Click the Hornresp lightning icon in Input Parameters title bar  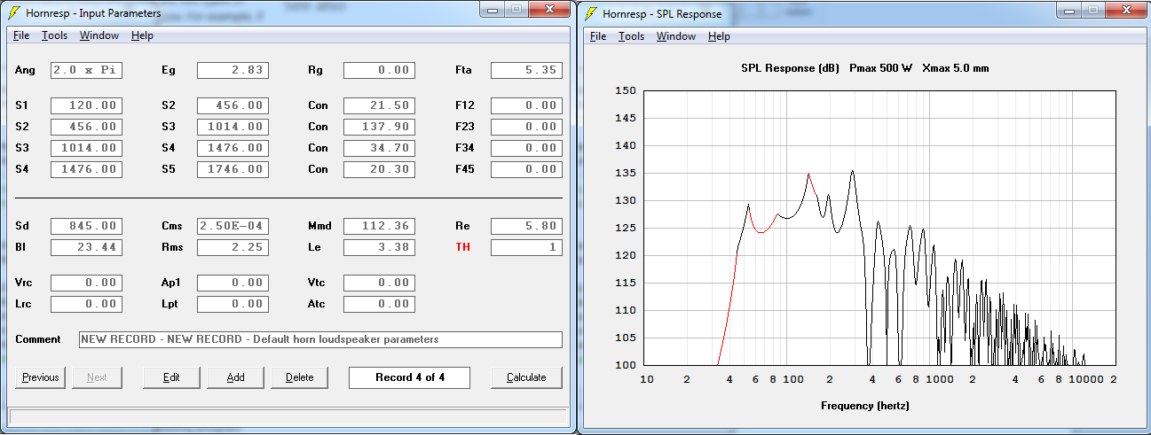(x=13, y=13)
